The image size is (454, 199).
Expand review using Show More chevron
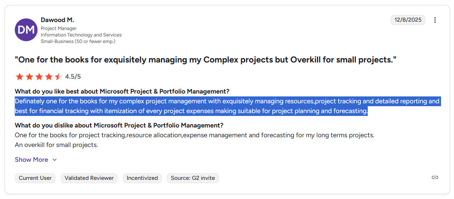click(x=54, y=160)
